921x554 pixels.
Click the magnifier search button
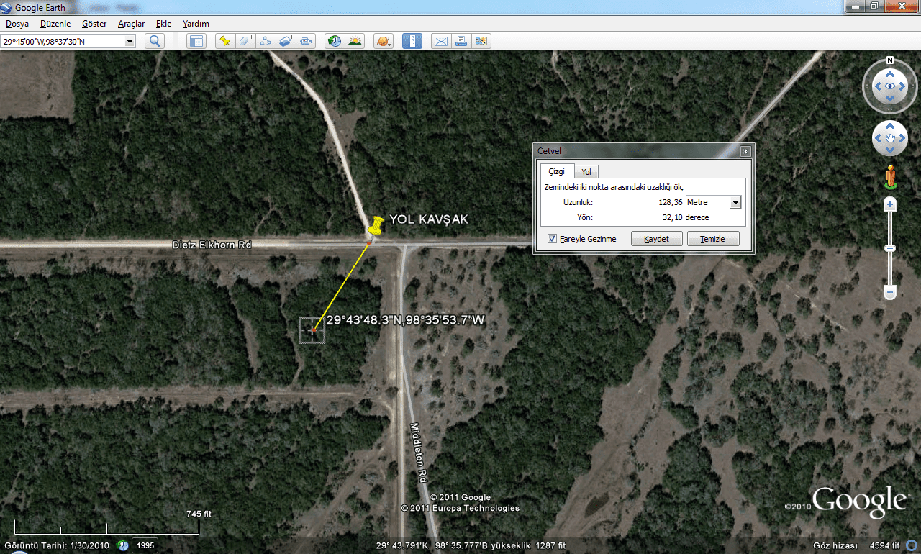click(x=155, y=41)
